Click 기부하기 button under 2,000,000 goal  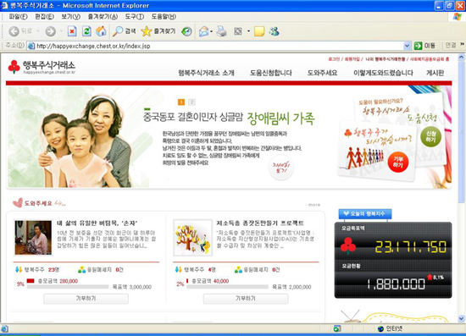[x=246, y=298]
